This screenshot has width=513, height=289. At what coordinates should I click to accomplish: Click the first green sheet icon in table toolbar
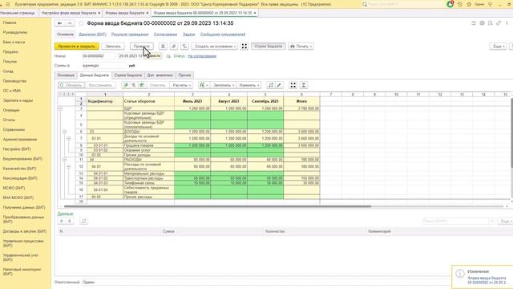[125, 85]
